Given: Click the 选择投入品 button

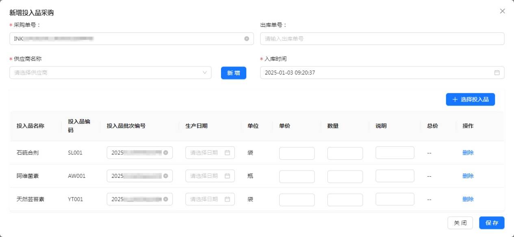Looking at the screenshot, I should [x=470, y=99].
